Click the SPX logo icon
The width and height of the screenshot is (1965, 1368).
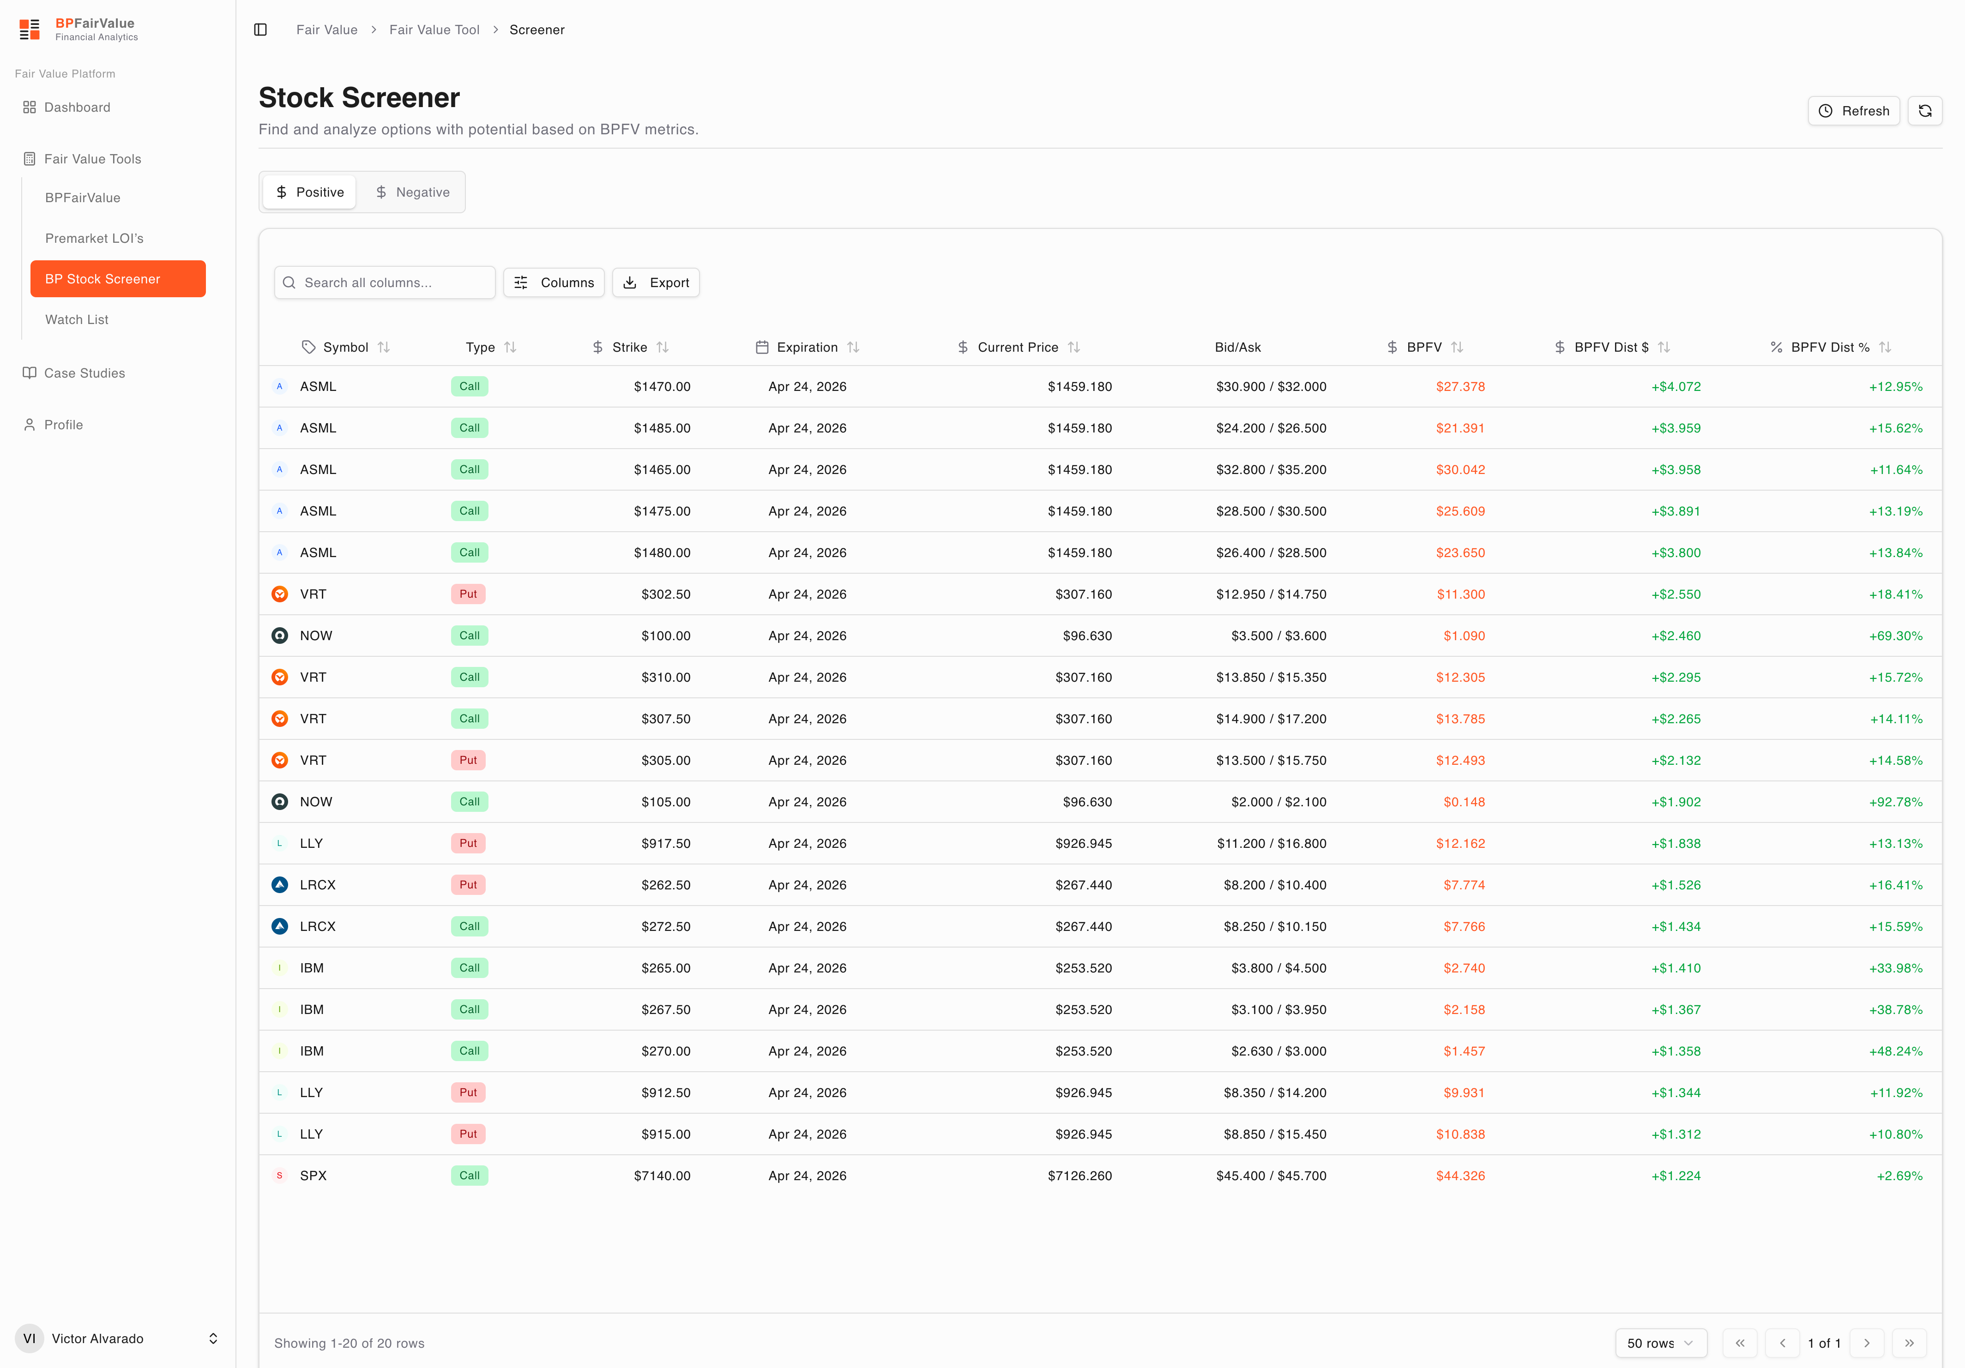(280, 1176)
